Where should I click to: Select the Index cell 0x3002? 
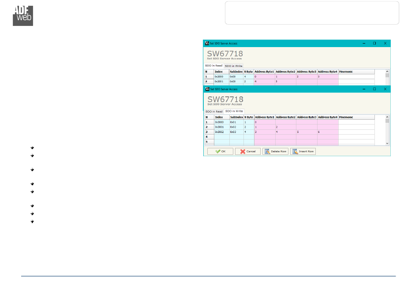[222, 132]
